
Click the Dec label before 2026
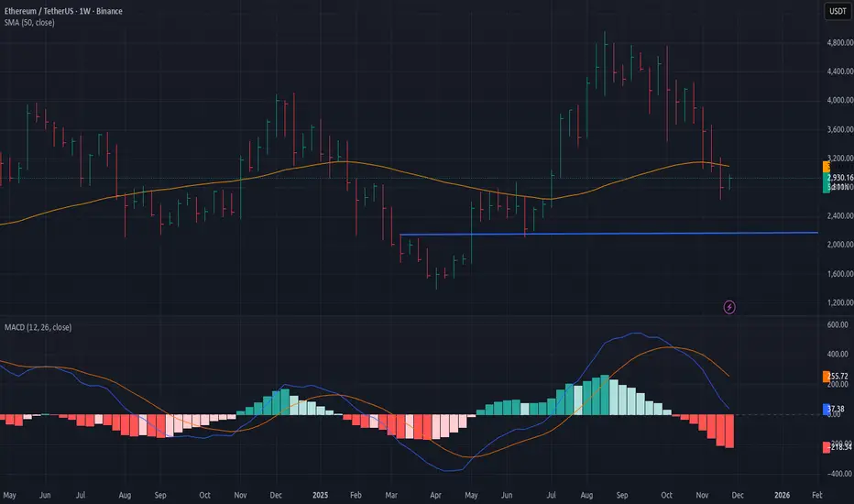[x=738, y=495]
